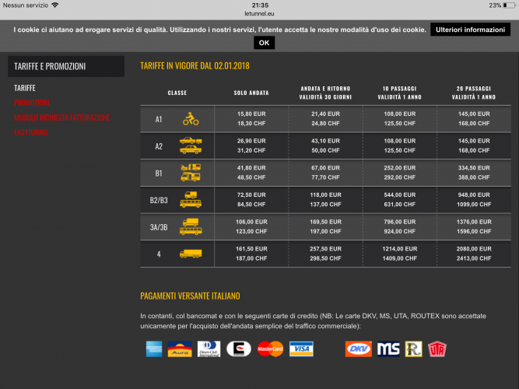Click the bus icons in class B2/B3
Image resolution: width=519 pixels, height=389 pixels.
[x=191, y=200]
